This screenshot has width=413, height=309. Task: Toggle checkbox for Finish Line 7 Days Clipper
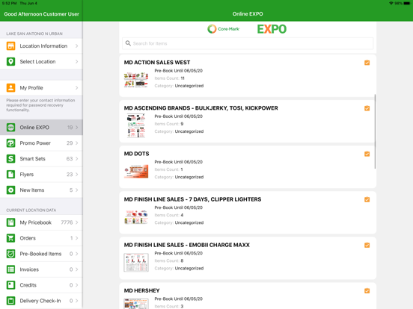367,199
